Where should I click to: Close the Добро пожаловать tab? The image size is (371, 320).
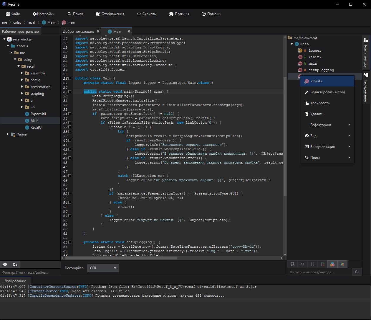[x=98, y=31]
